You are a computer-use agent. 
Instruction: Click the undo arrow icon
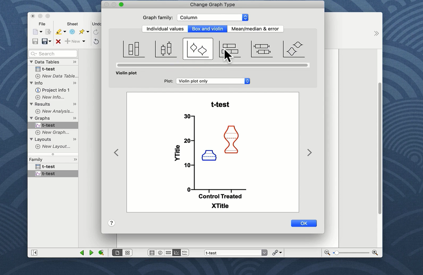(x=96, y=41)
